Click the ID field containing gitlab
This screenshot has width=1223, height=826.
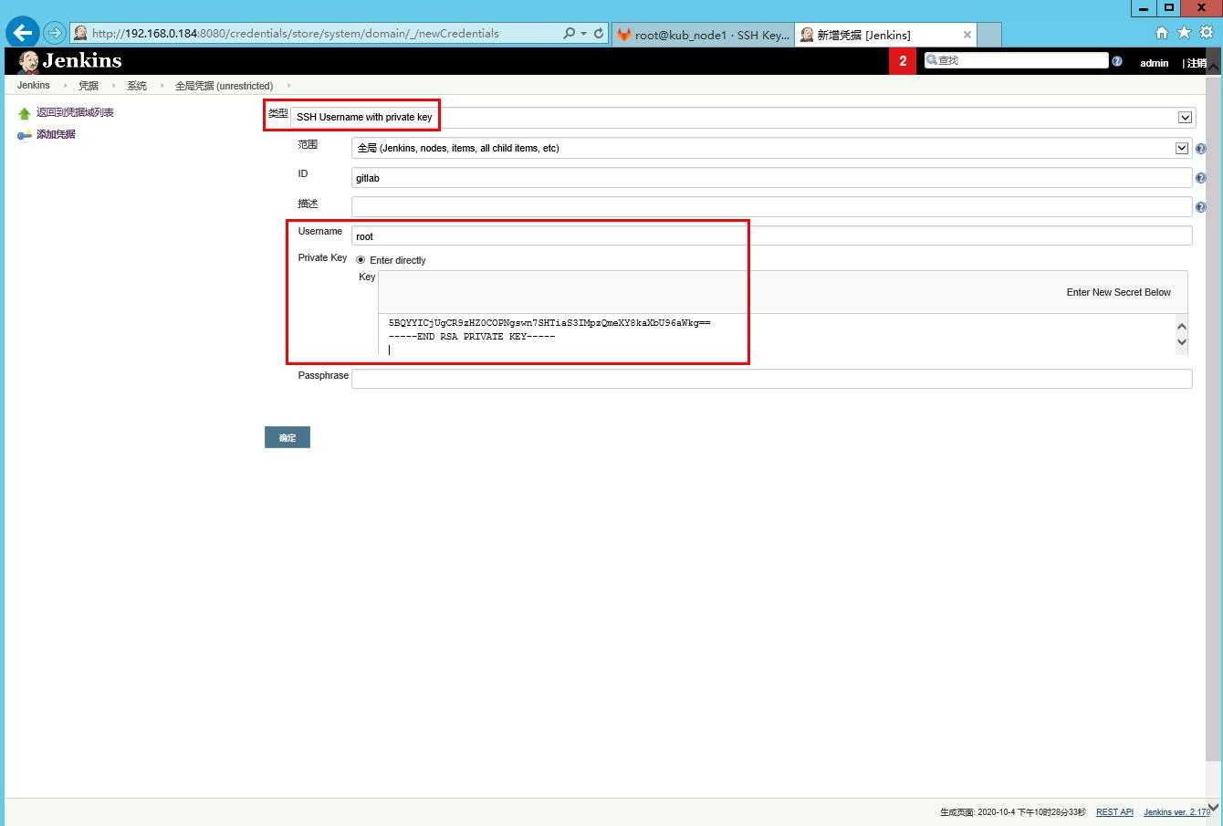coord(771,177)
